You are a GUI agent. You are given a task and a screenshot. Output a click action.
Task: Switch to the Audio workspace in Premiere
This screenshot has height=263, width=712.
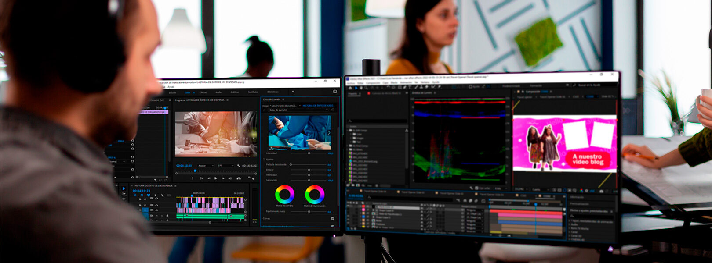click(x=218, y=92)
